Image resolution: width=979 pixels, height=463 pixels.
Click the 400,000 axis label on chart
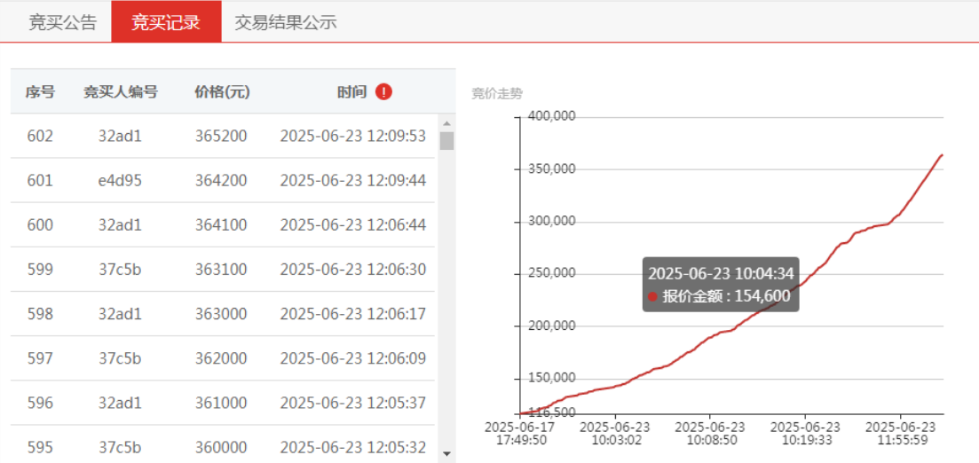click(552, 116)
